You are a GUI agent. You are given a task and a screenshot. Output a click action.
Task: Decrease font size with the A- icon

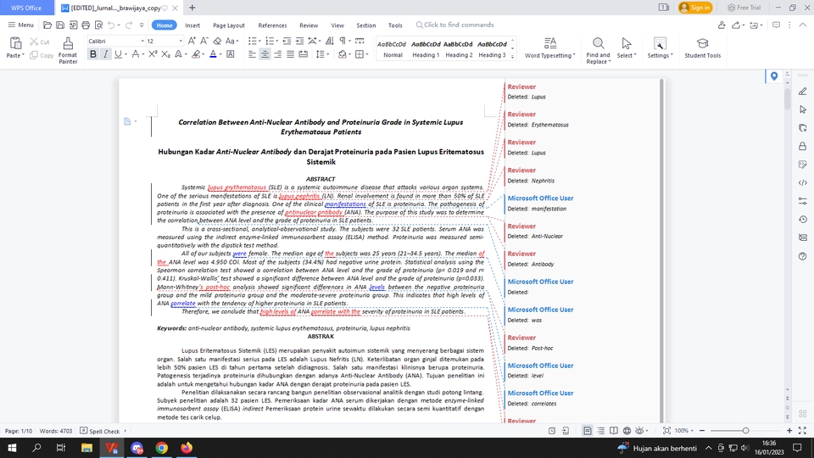[x=204, y=41]
